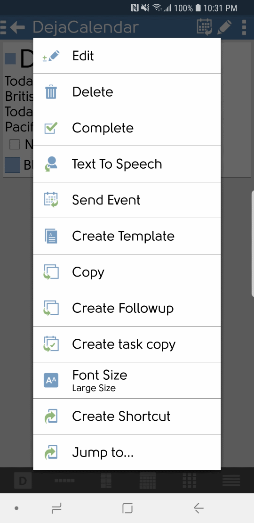Tap the Android recent apps button
The image size is (254, 523).
click(56, 508)
